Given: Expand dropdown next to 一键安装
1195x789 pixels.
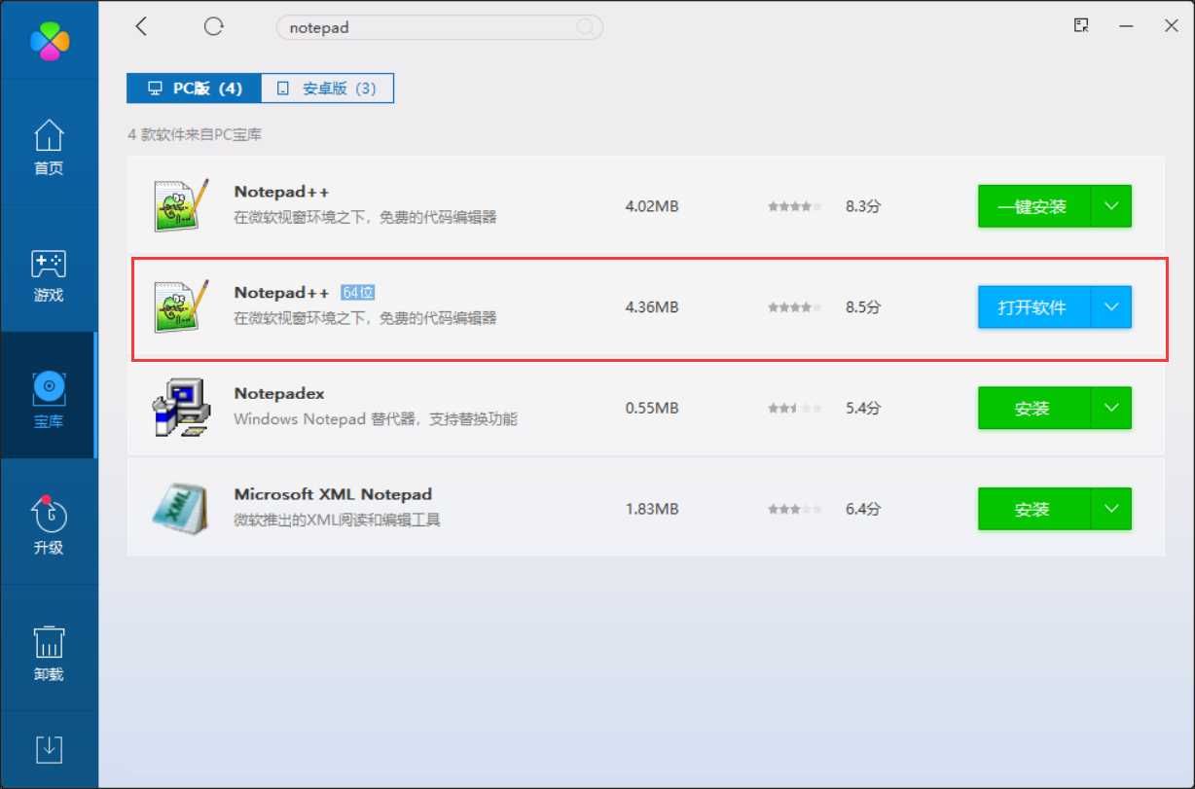Looking at the screenshot, I should pos(1111,206).
